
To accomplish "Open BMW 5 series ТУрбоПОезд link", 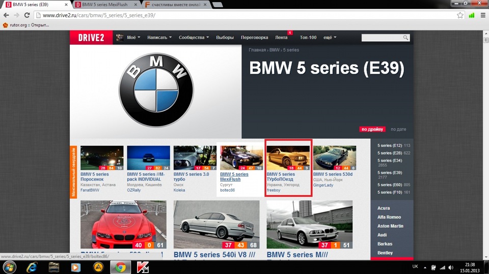I will tap(281, 176).
